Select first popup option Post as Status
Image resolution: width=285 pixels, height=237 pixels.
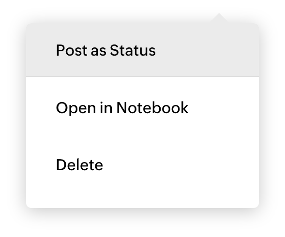pyautogui.click(x=142, y=50)
